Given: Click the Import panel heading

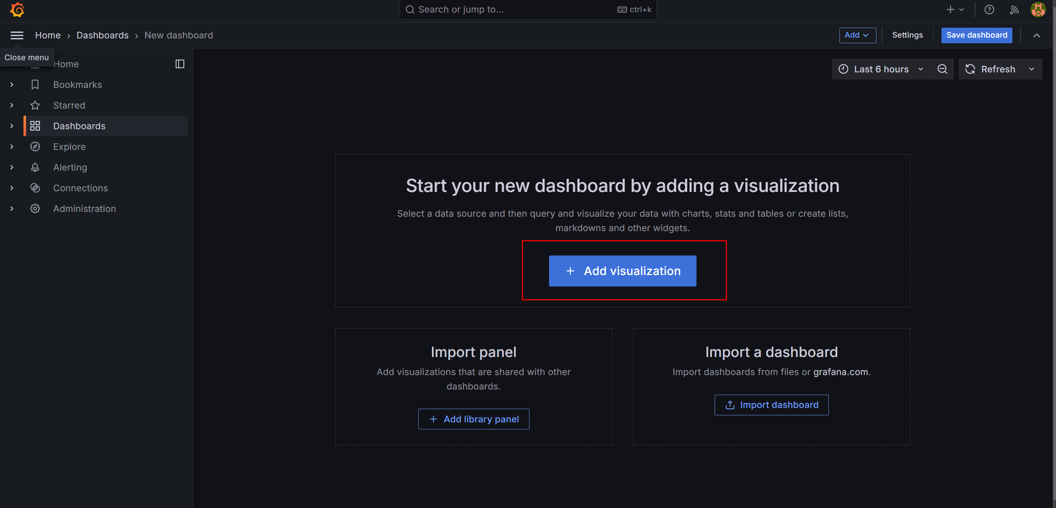Looking at the screenshot, I should point(473,352).
